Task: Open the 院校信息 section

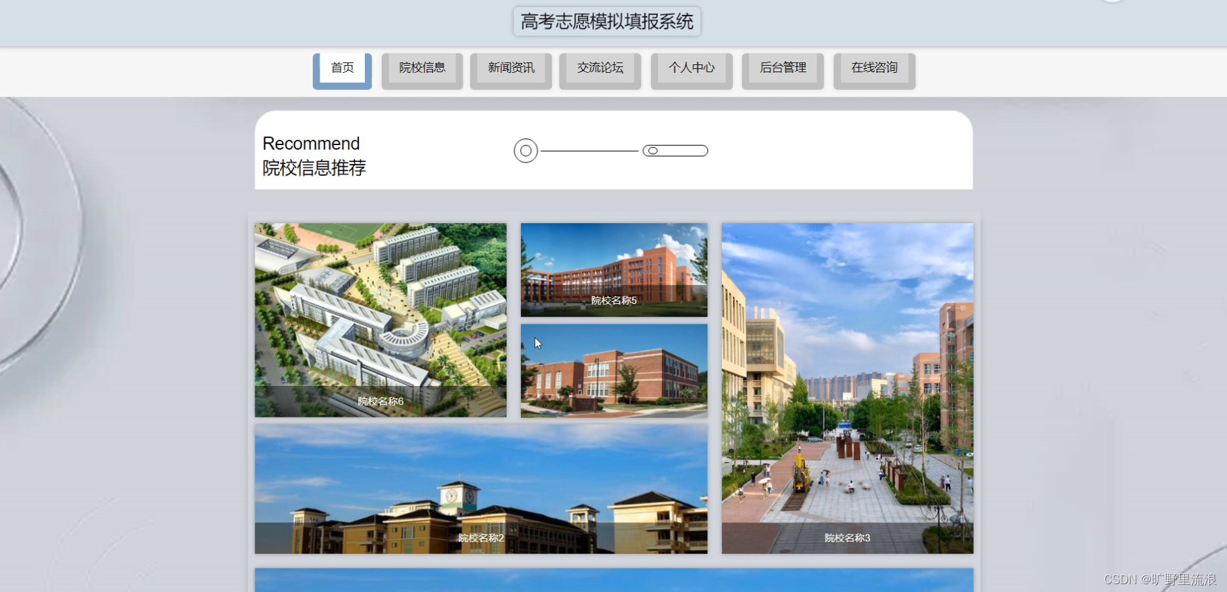Action: (x=422, y=68)
